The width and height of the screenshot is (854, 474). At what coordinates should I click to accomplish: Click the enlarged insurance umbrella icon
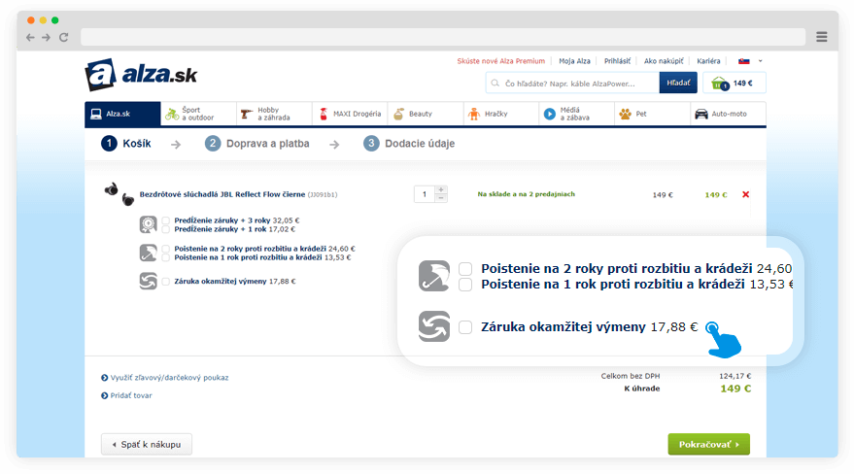[x=434, y=275]
